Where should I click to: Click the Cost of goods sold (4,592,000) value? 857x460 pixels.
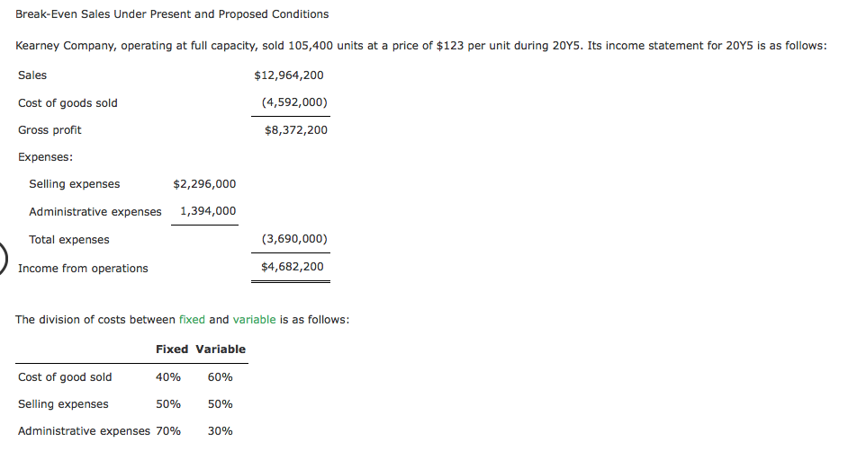click(x=294, y=102)
